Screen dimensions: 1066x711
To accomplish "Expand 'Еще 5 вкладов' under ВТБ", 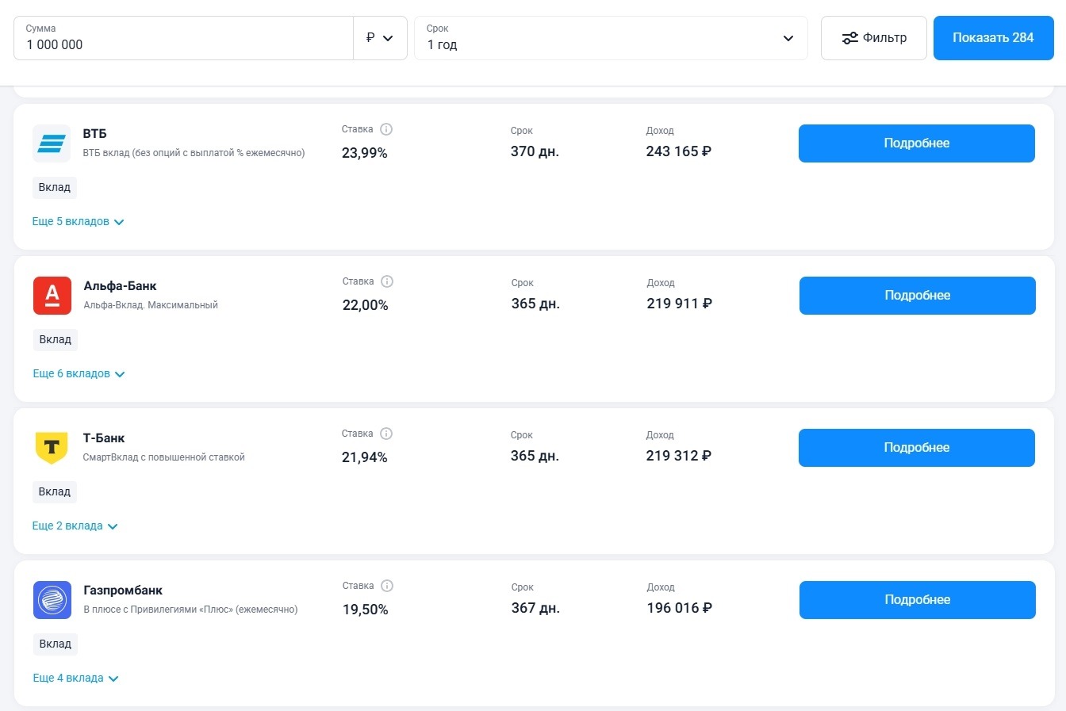I will click(79, 222).
